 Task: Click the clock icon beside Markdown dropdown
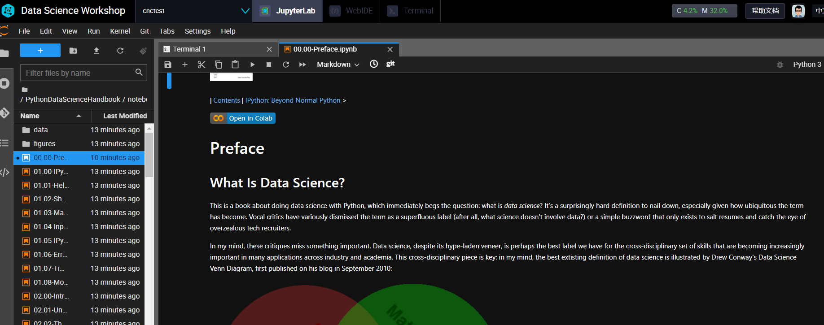(373, 64)
